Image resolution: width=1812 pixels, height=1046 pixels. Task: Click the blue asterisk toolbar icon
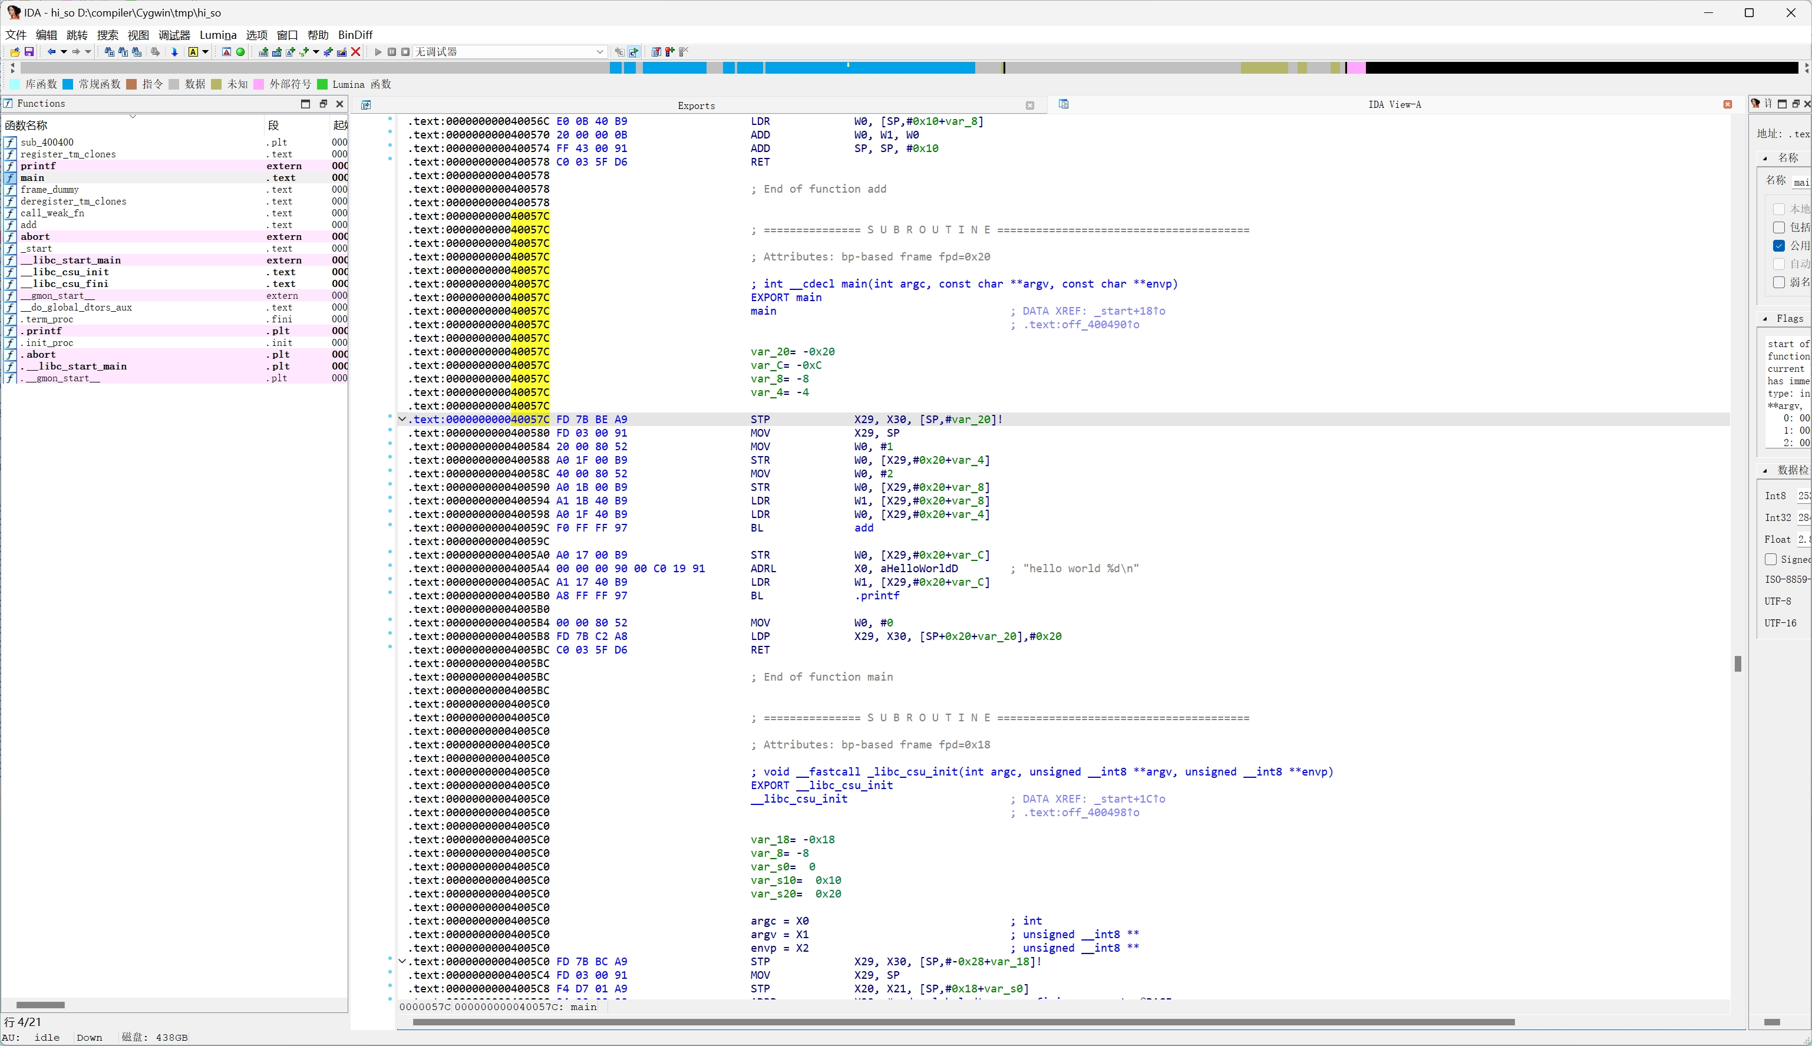point(328,52)
